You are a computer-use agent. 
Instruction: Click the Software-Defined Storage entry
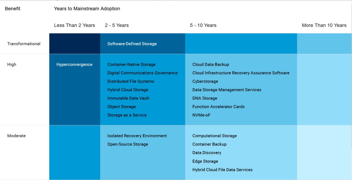pos(132,44)
